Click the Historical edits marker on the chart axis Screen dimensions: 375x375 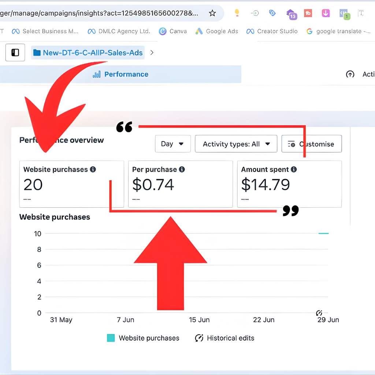pyautogui.click(x=319, y=313)
